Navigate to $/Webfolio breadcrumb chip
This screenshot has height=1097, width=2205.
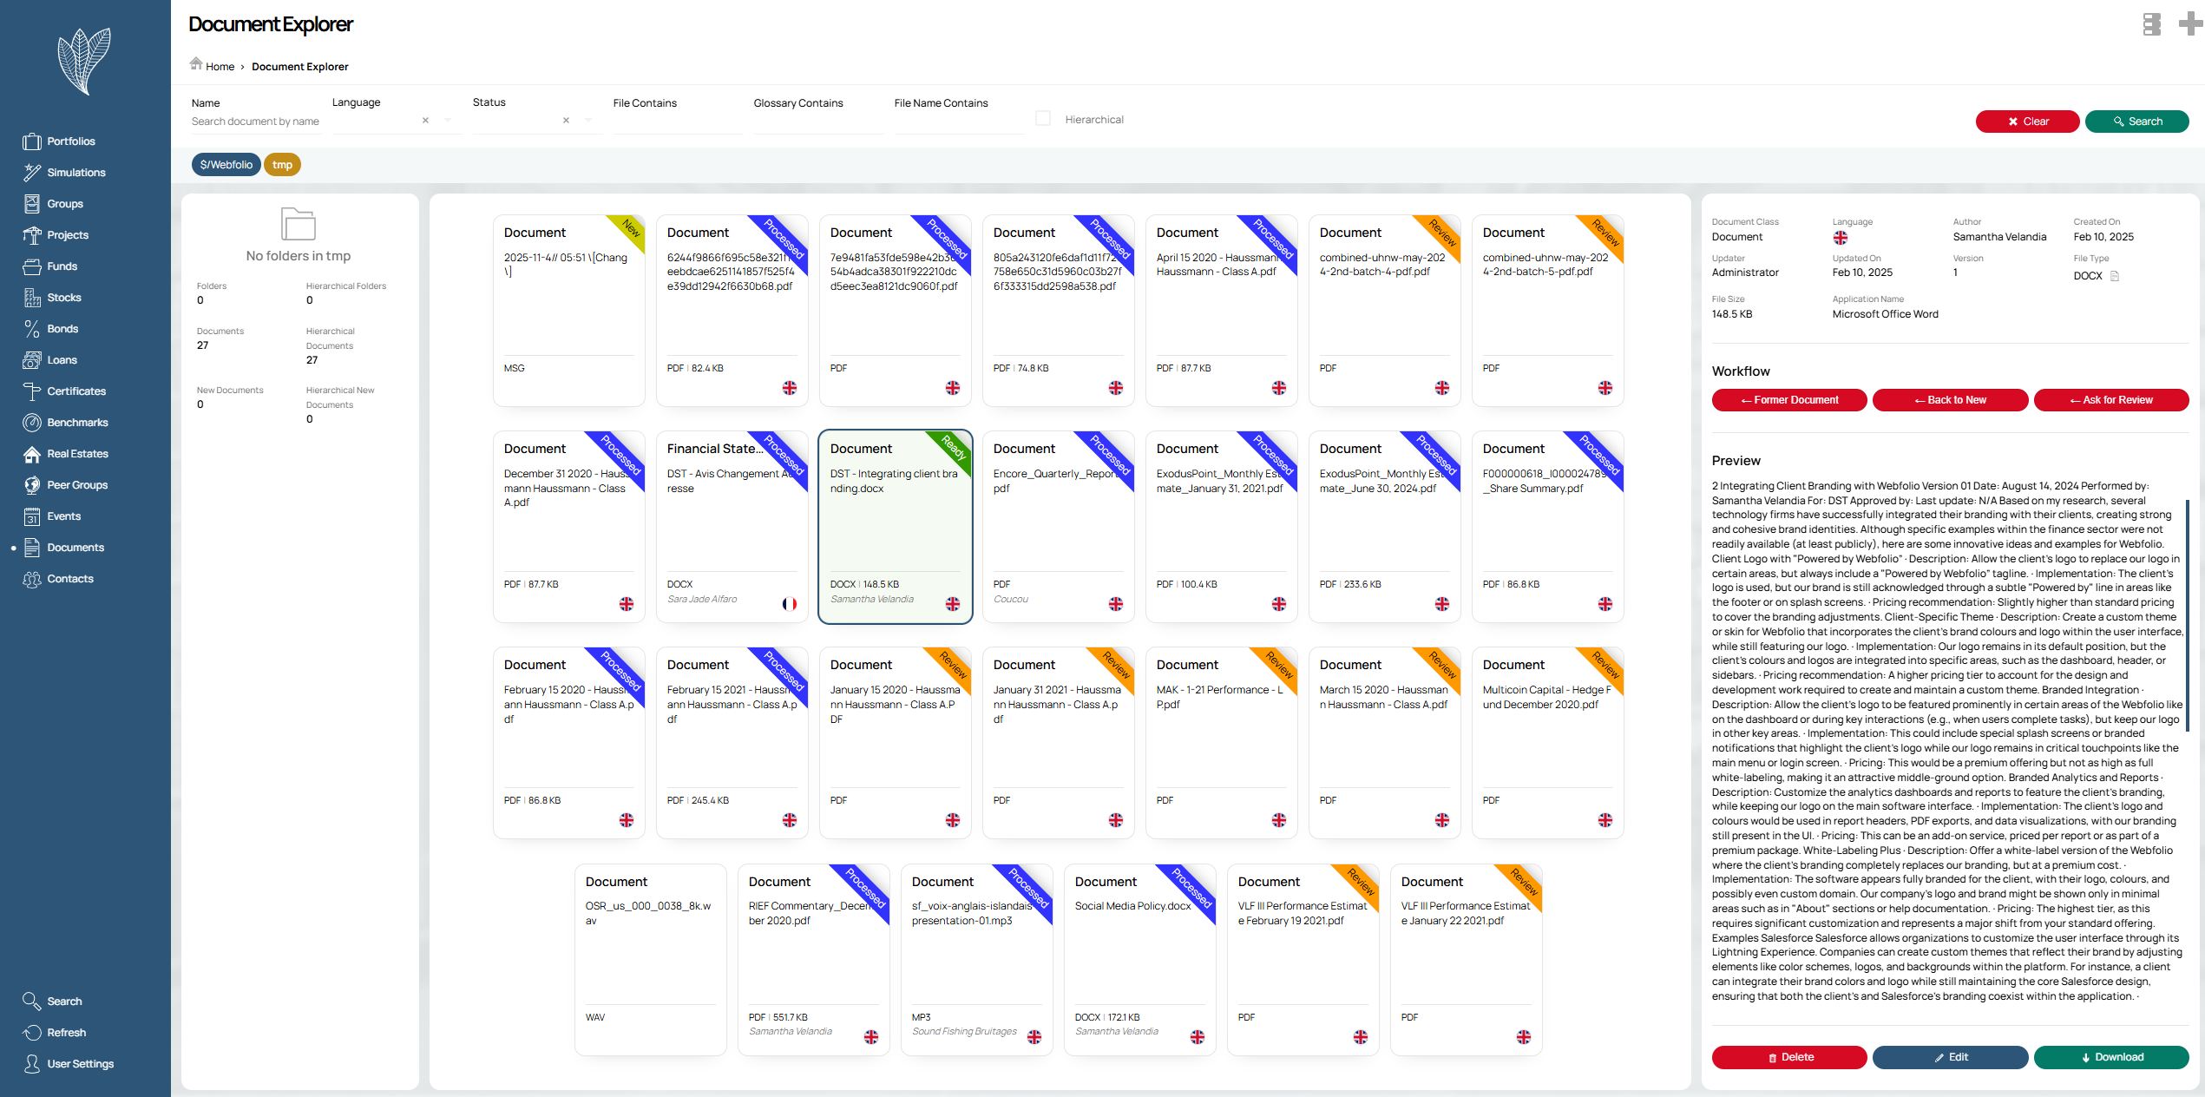pyautogui.click(x=226, y=165)
